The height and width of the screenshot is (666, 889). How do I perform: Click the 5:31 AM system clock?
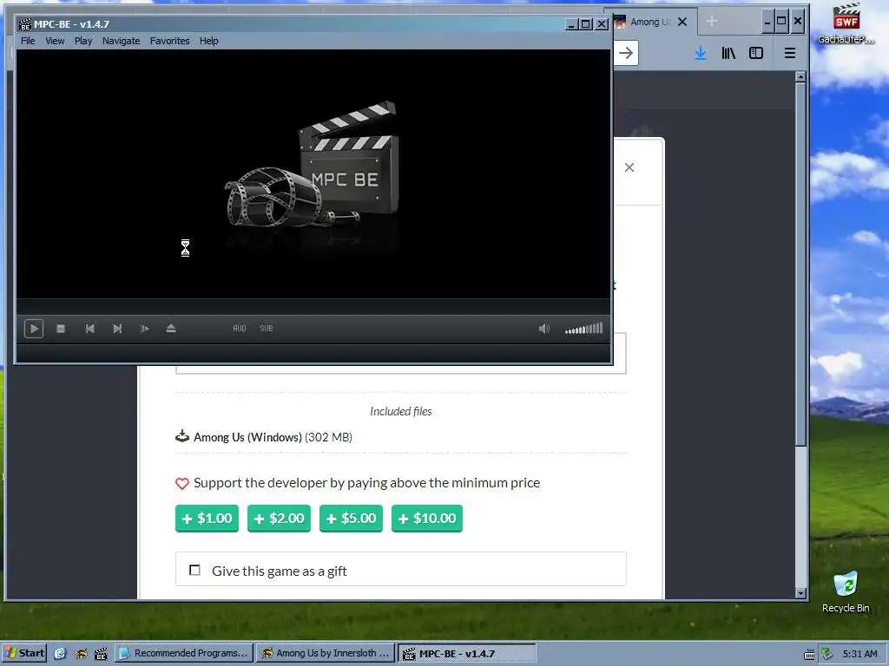860,654
